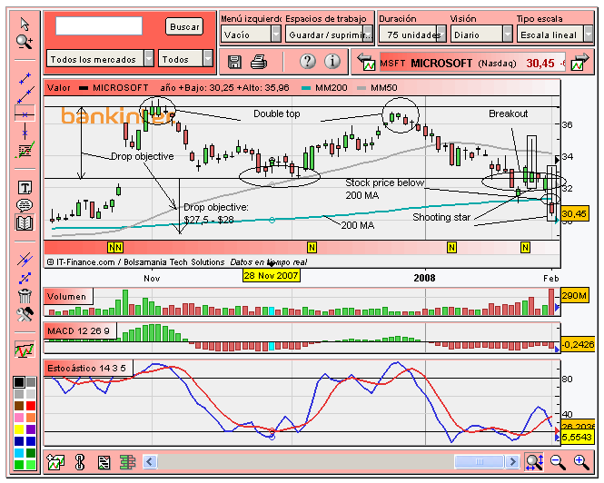Pick the orange color swatch
The width and height of the screenshot is (604, 483).
(31, 418)
